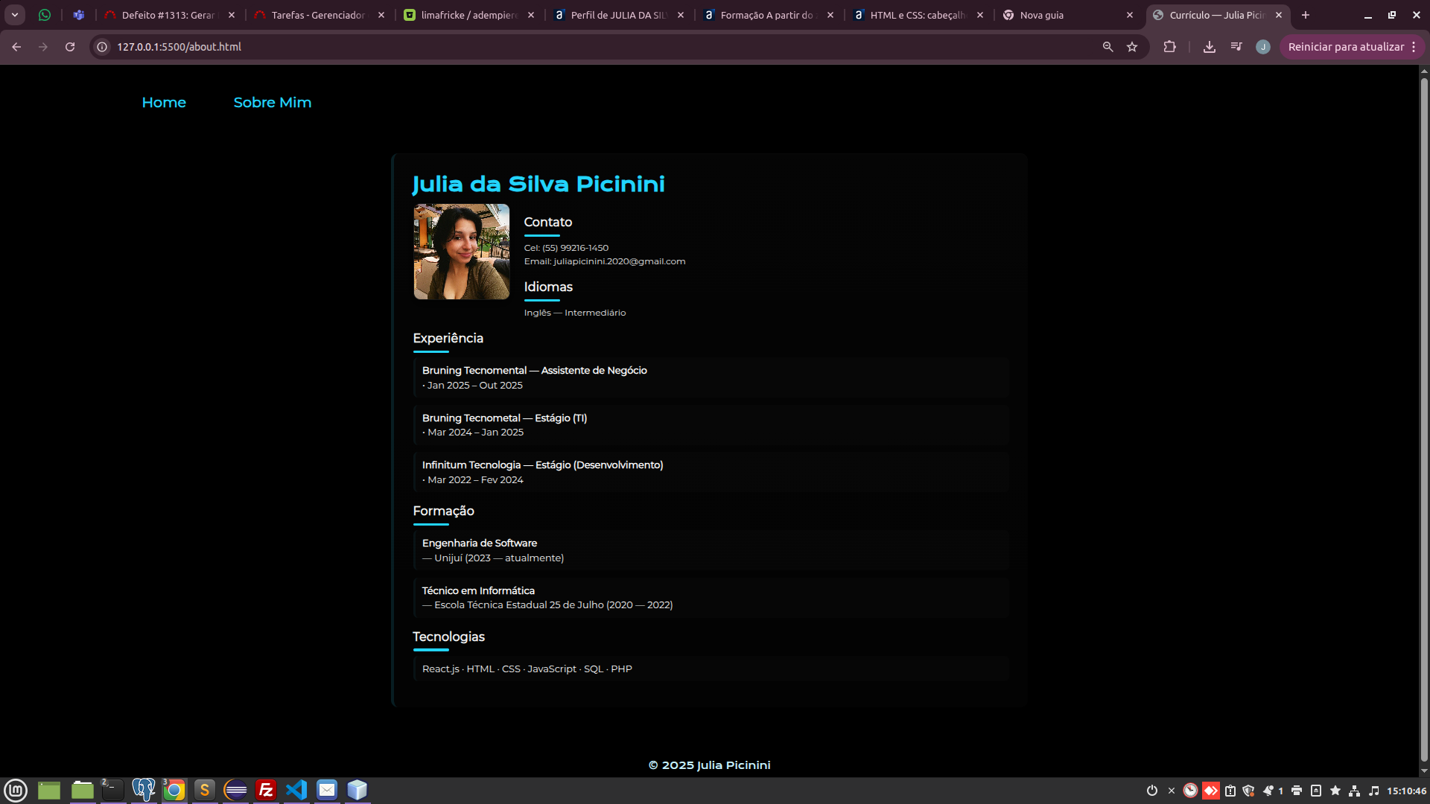The width and height of the screenshot is (1430, 804).
Task: Open the Extensions puzzle icon
Action: click(1169, 47)
